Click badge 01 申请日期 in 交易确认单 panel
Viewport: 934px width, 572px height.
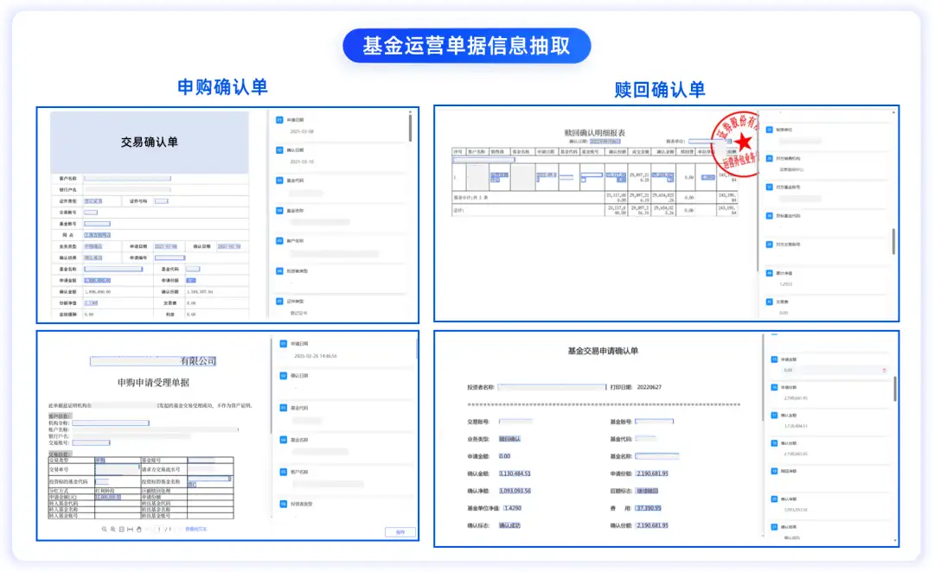click(x=279, y=119)
